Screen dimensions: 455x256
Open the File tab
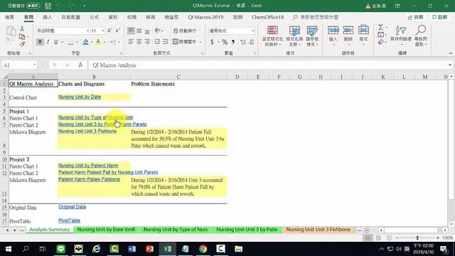tap(9, 17)
